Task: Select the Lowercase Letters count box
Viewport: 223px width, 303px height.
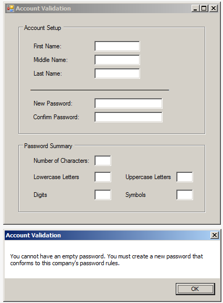Action: click(103, 177)
